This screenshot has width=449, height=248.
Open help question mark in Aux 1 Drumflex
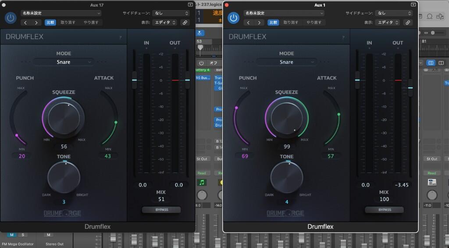click(343, 37)
